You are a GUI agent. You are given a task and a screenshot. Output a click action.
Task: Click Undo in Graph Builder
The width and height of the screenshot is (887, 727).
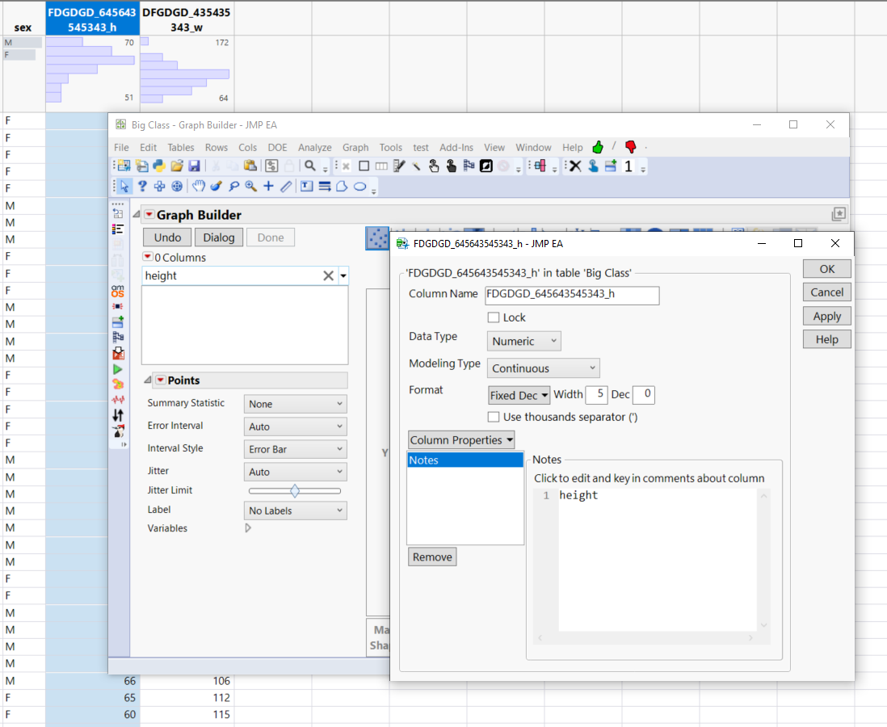click(166, 237)
